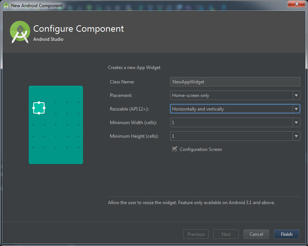Click the Android Studio logo in header

click(20, 32)
